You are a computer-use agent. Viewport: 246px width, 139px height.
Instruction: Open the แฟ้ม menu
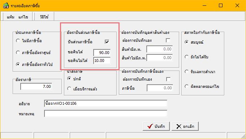point(10,17)
